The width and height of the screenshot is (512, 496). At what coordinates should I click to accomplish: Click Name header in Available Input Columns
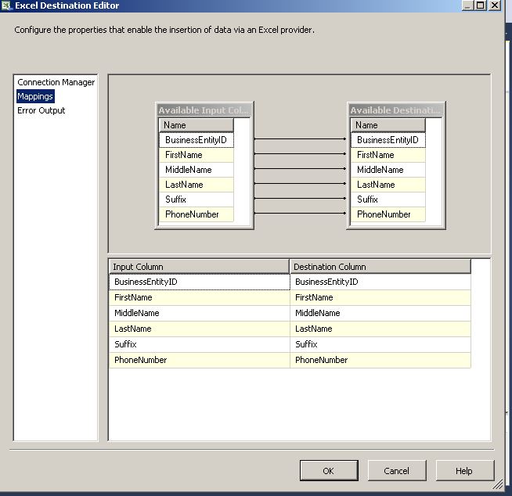coord(197,125)
